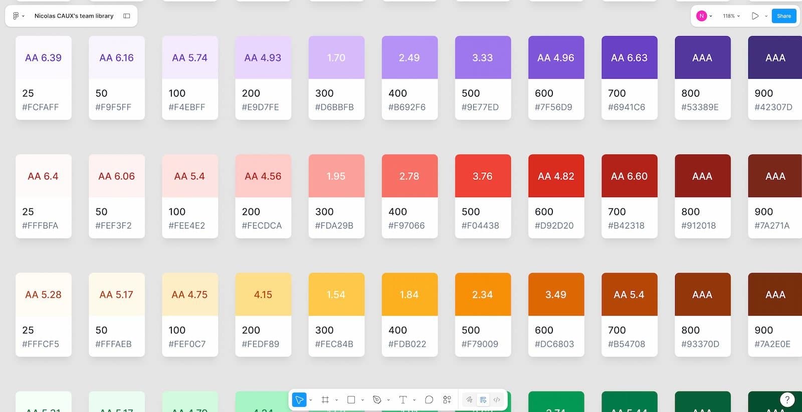802x412 pixels.
Task: Click hex code text #912018
Action: (699, 226)
